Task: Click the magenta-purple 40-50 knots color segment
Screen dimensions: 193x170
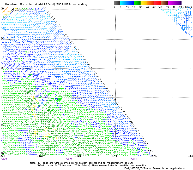Action: click(174, 3)
